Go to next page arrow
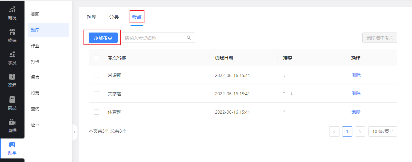The width and height of the screenshot is (412, 162). pos(360,131)
